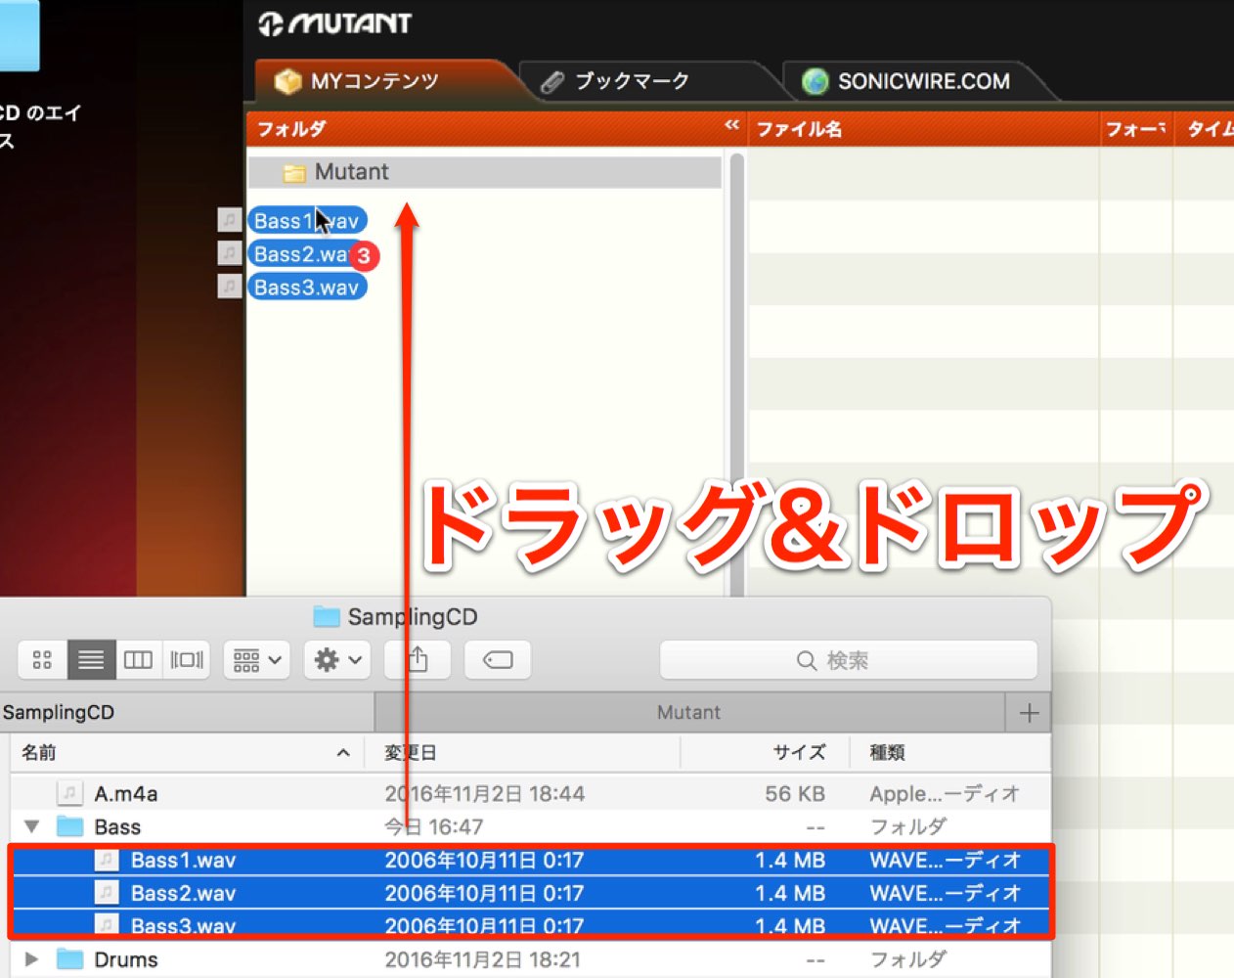This screenshot has height=978, width=1234.
Task: Click the Finder share button
Action: click(x=418, y=660)
